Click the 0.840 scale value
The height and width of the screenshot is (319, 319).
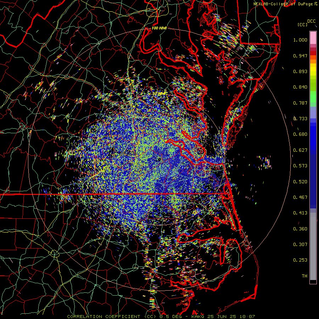300,87
